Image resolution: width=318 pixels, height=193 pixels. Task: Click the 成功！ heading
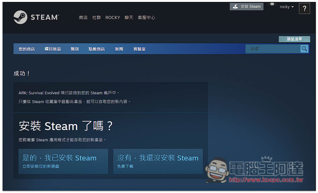coord(22,73)
